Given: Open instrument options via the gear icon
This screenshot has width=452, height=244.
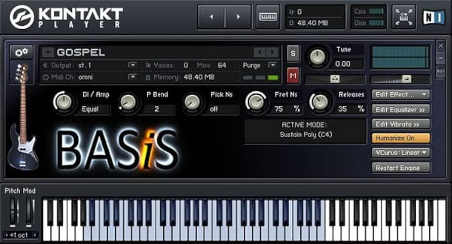Looking at the screenshot, I should click(21, 52).
